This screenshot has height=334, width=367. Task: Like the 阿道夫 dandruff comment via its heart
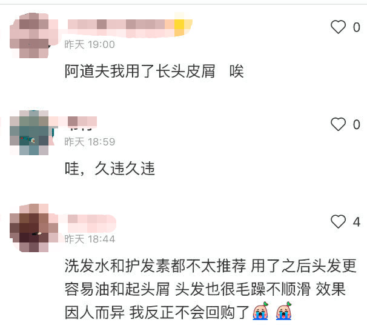point(338,27)
